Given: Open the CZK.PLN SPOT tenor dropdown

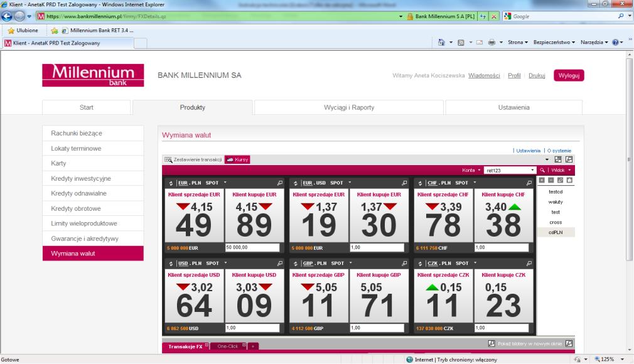Looking at the screenshot, I should [x=475, y=264].
